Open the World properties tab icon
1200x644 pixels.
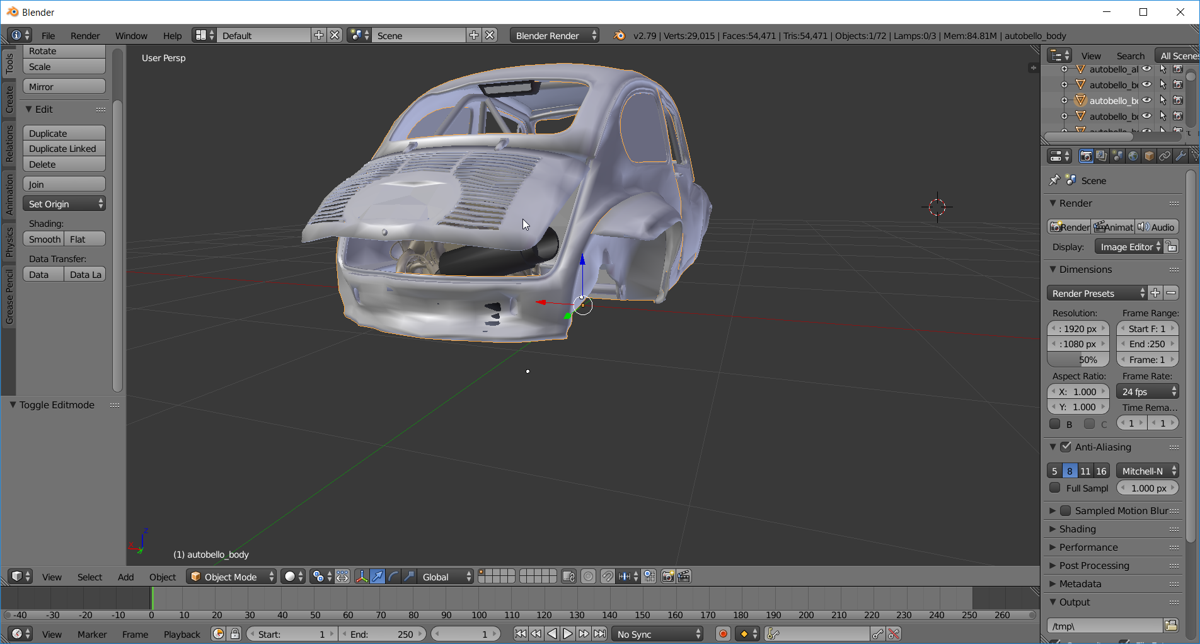coord(1133,156)
